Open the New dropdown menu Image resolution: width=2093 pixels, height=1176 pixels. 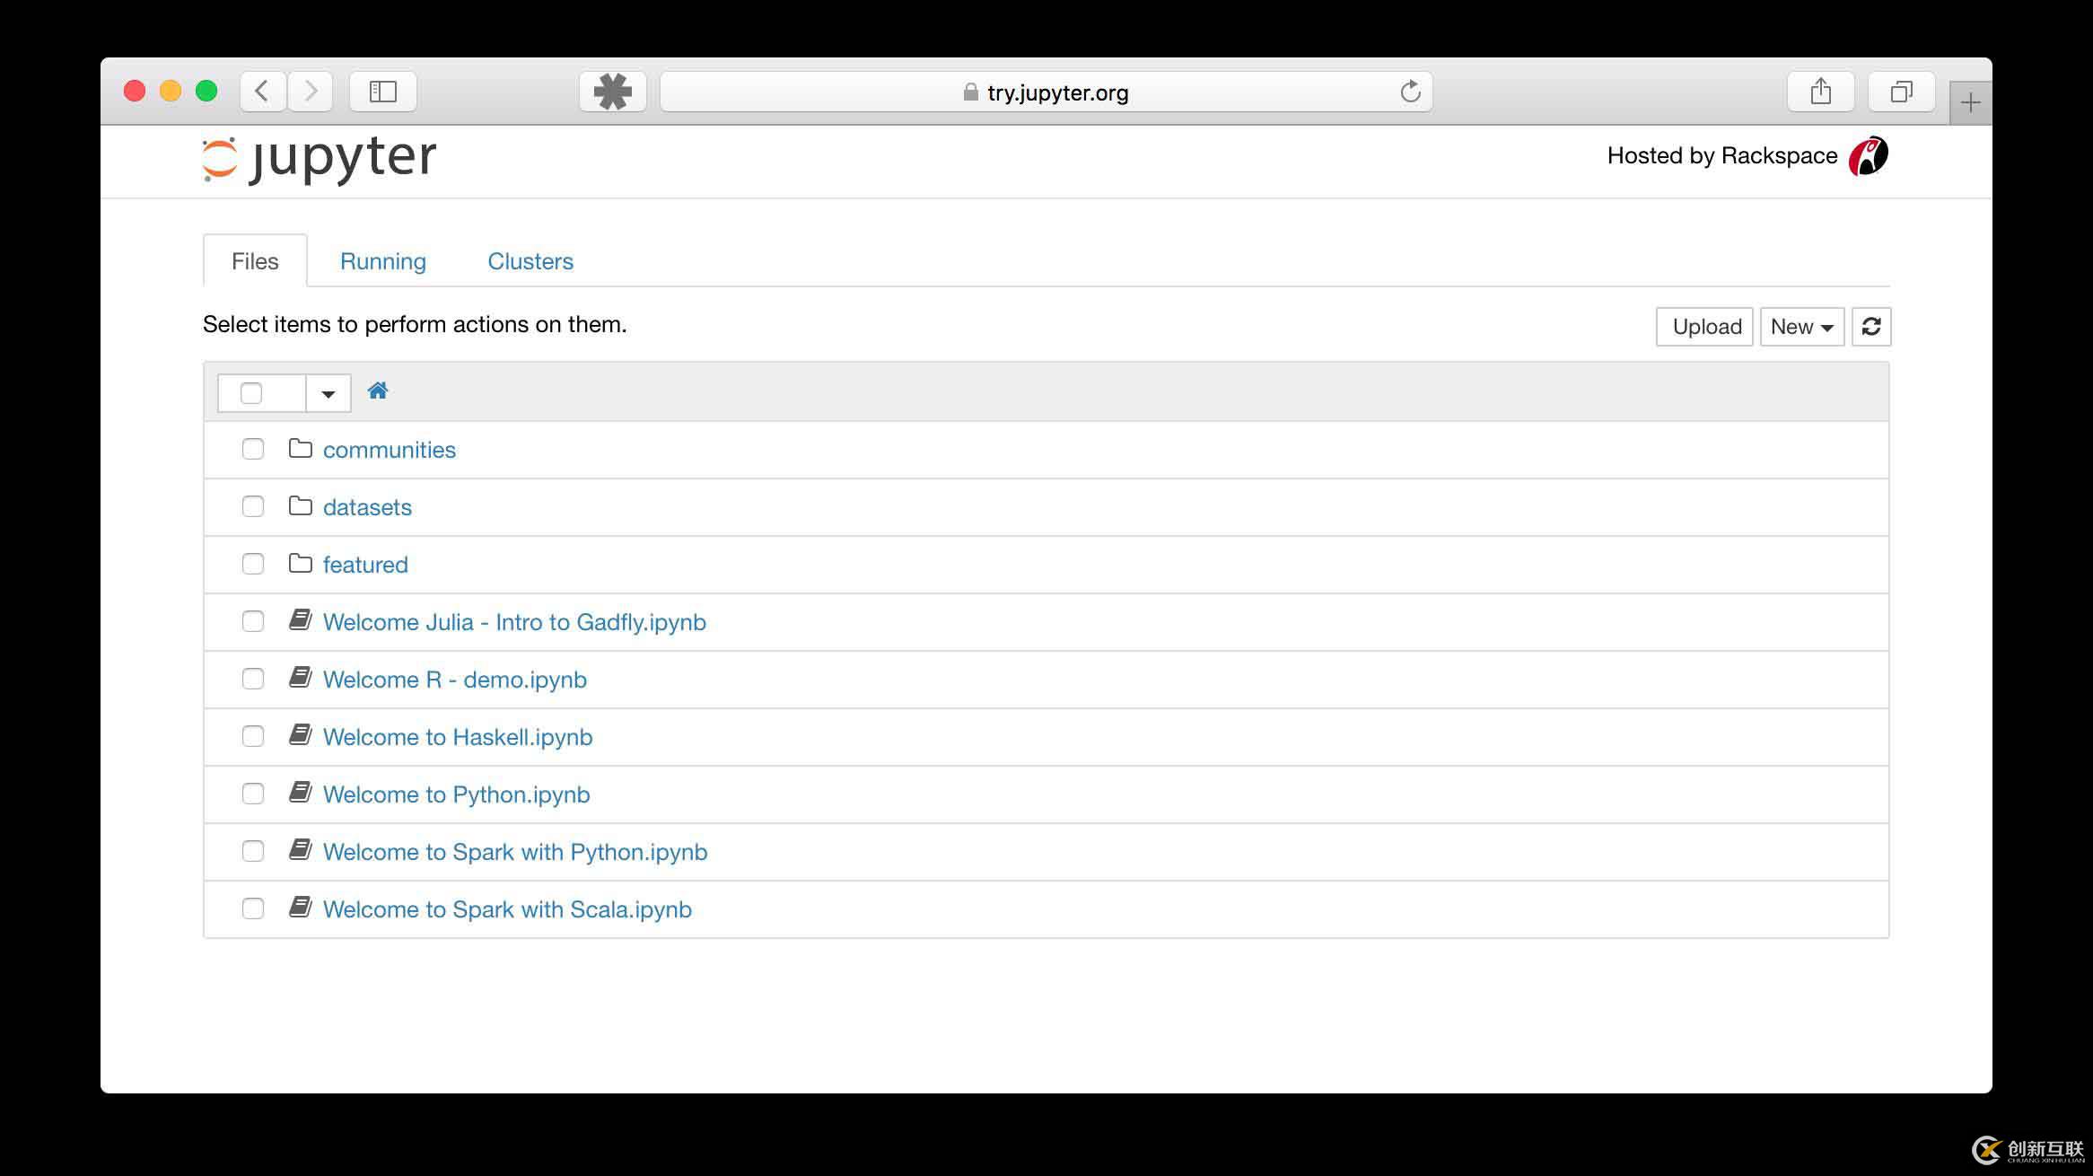click(1802, 327)
